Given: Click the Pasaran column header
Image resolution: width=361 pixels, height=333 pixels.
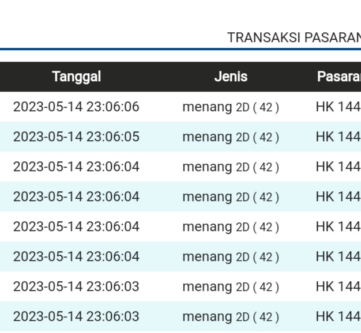Looking at the screenshot, I should (339, 77).
